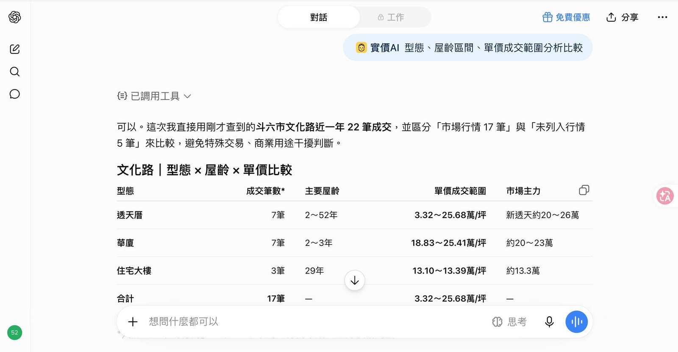Image resolution: width=678 pixels, height=352 pixels.
Task: Click the 17筆 total count cell
Action: (276, 299)
